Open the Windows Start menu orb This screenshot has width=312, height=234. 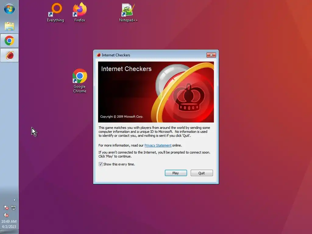[x=9, y=9]
